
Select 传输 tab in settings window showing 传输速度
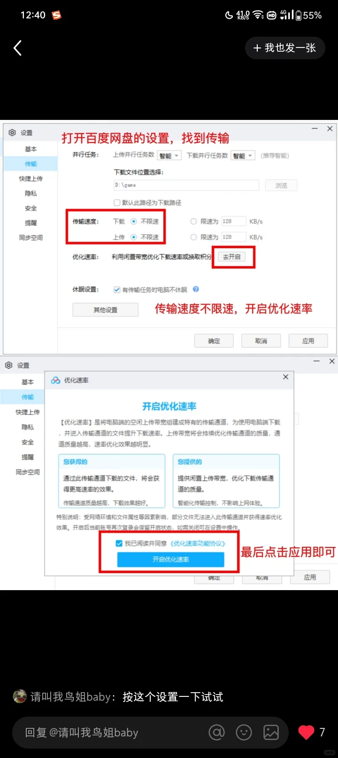31,164
